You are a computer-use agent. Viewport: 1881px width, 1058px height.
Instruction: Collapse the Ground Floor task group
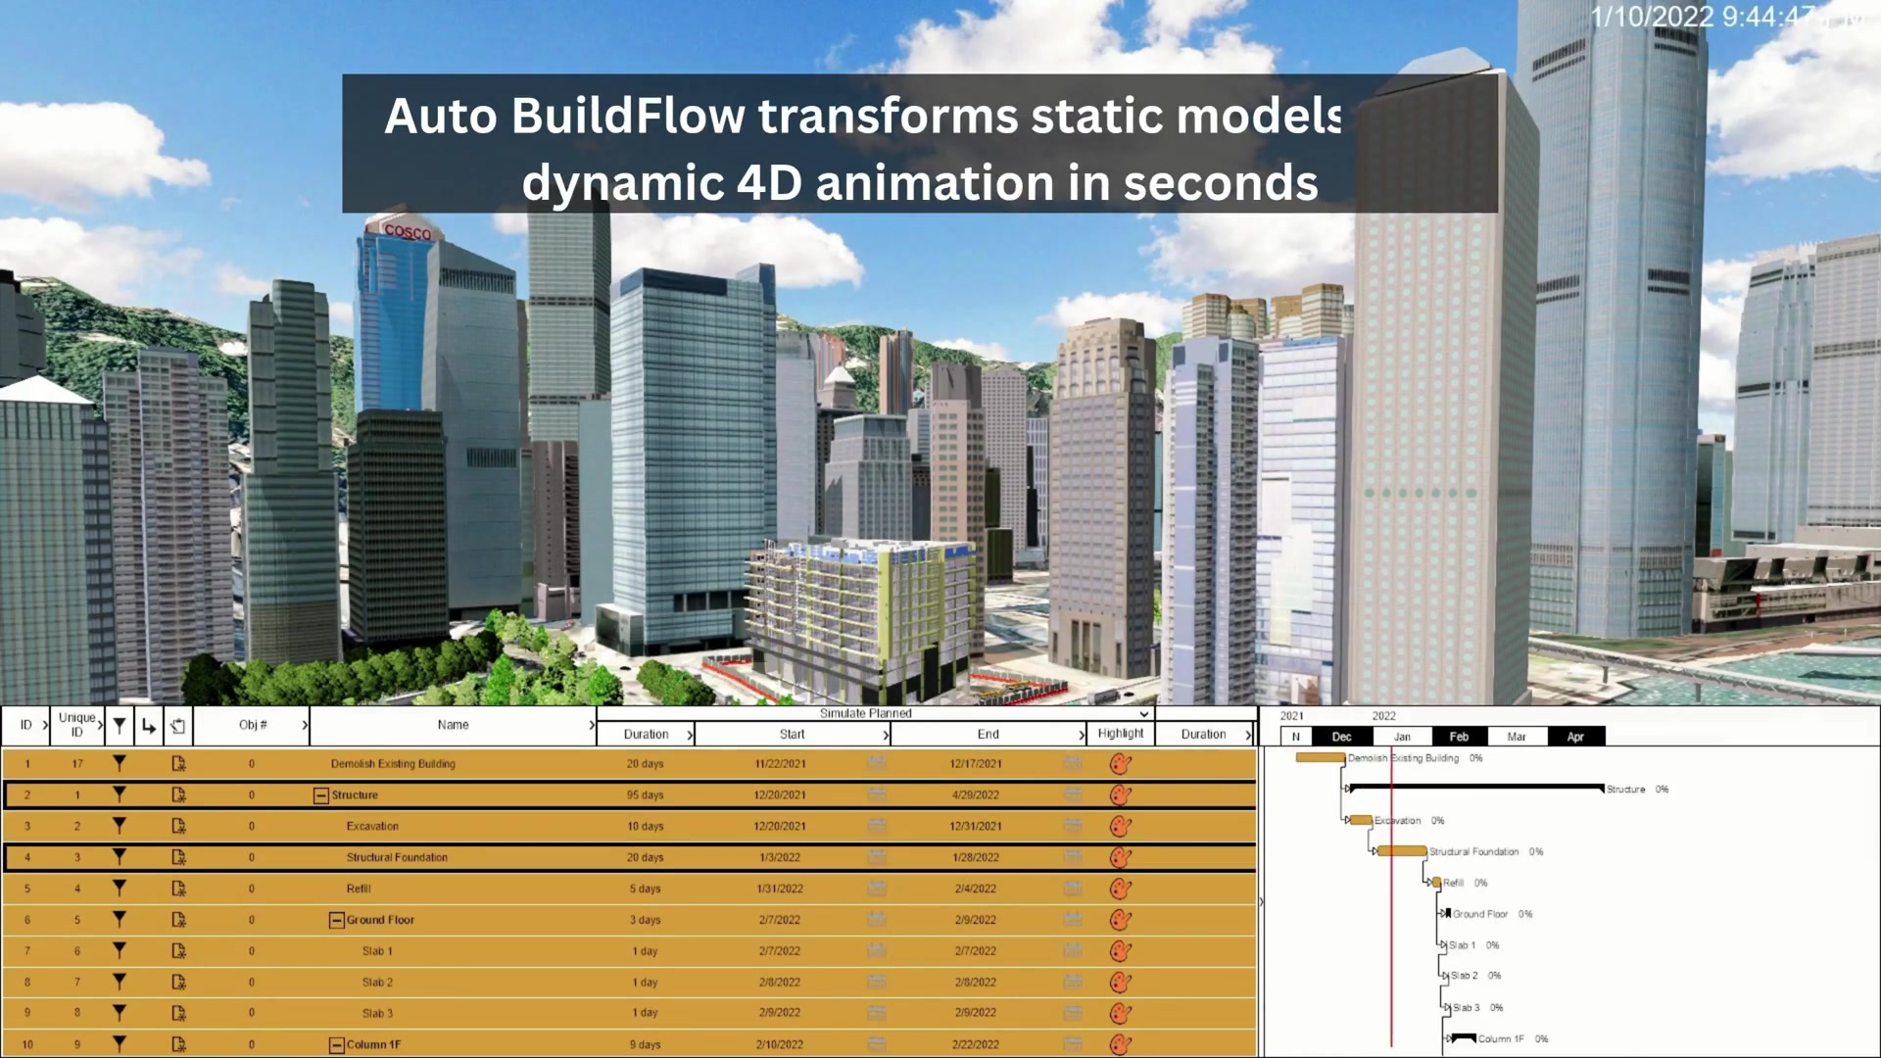point(336,920)
